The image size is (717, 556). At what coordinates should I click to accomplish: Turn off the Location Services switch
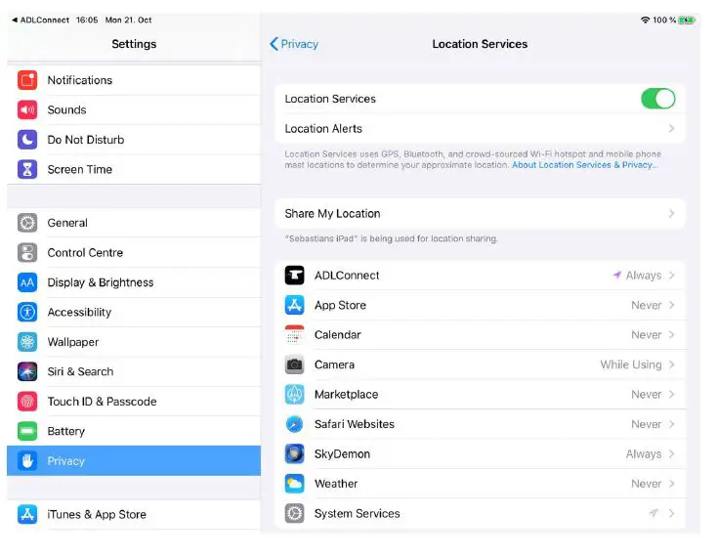657,99
